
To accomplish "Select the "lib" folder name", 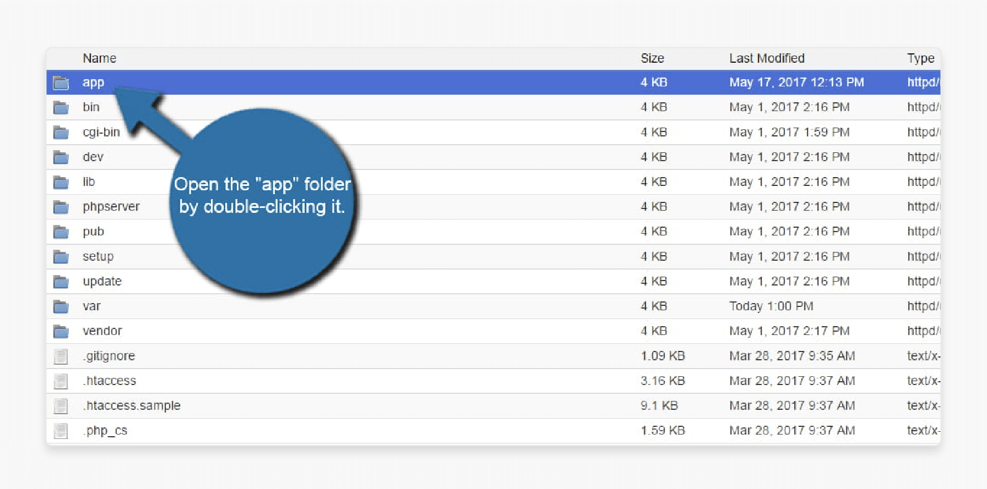I will [89, 182].
